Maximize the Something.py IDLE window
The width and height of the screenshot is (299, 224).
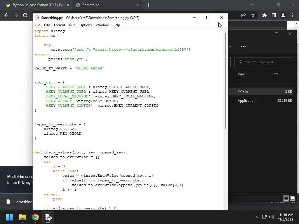coord(208,17)
